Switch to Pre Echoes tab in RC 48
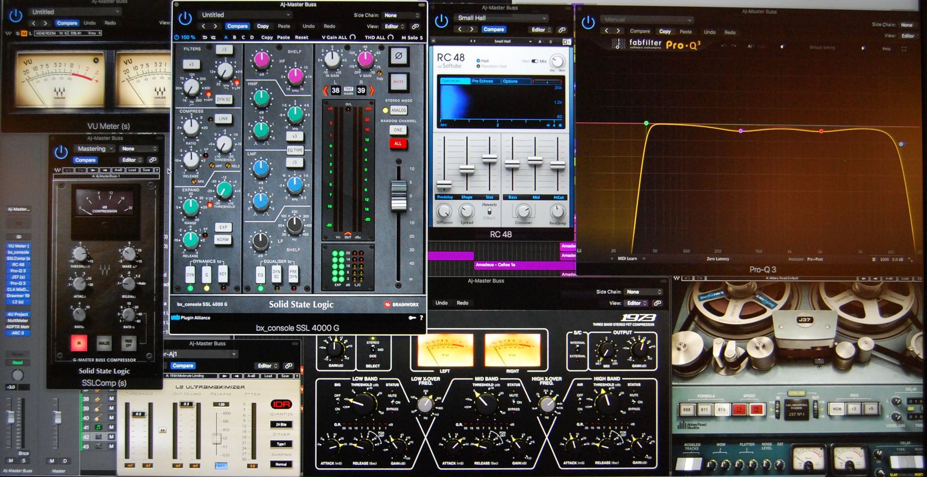This screenshot has height=477, width=927. tap(482, 81)
